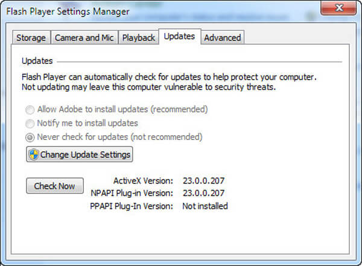Screen dimensions: 362x266
Task: Switch to the Camera and Mic tab
Action: [x=84, y=37]
